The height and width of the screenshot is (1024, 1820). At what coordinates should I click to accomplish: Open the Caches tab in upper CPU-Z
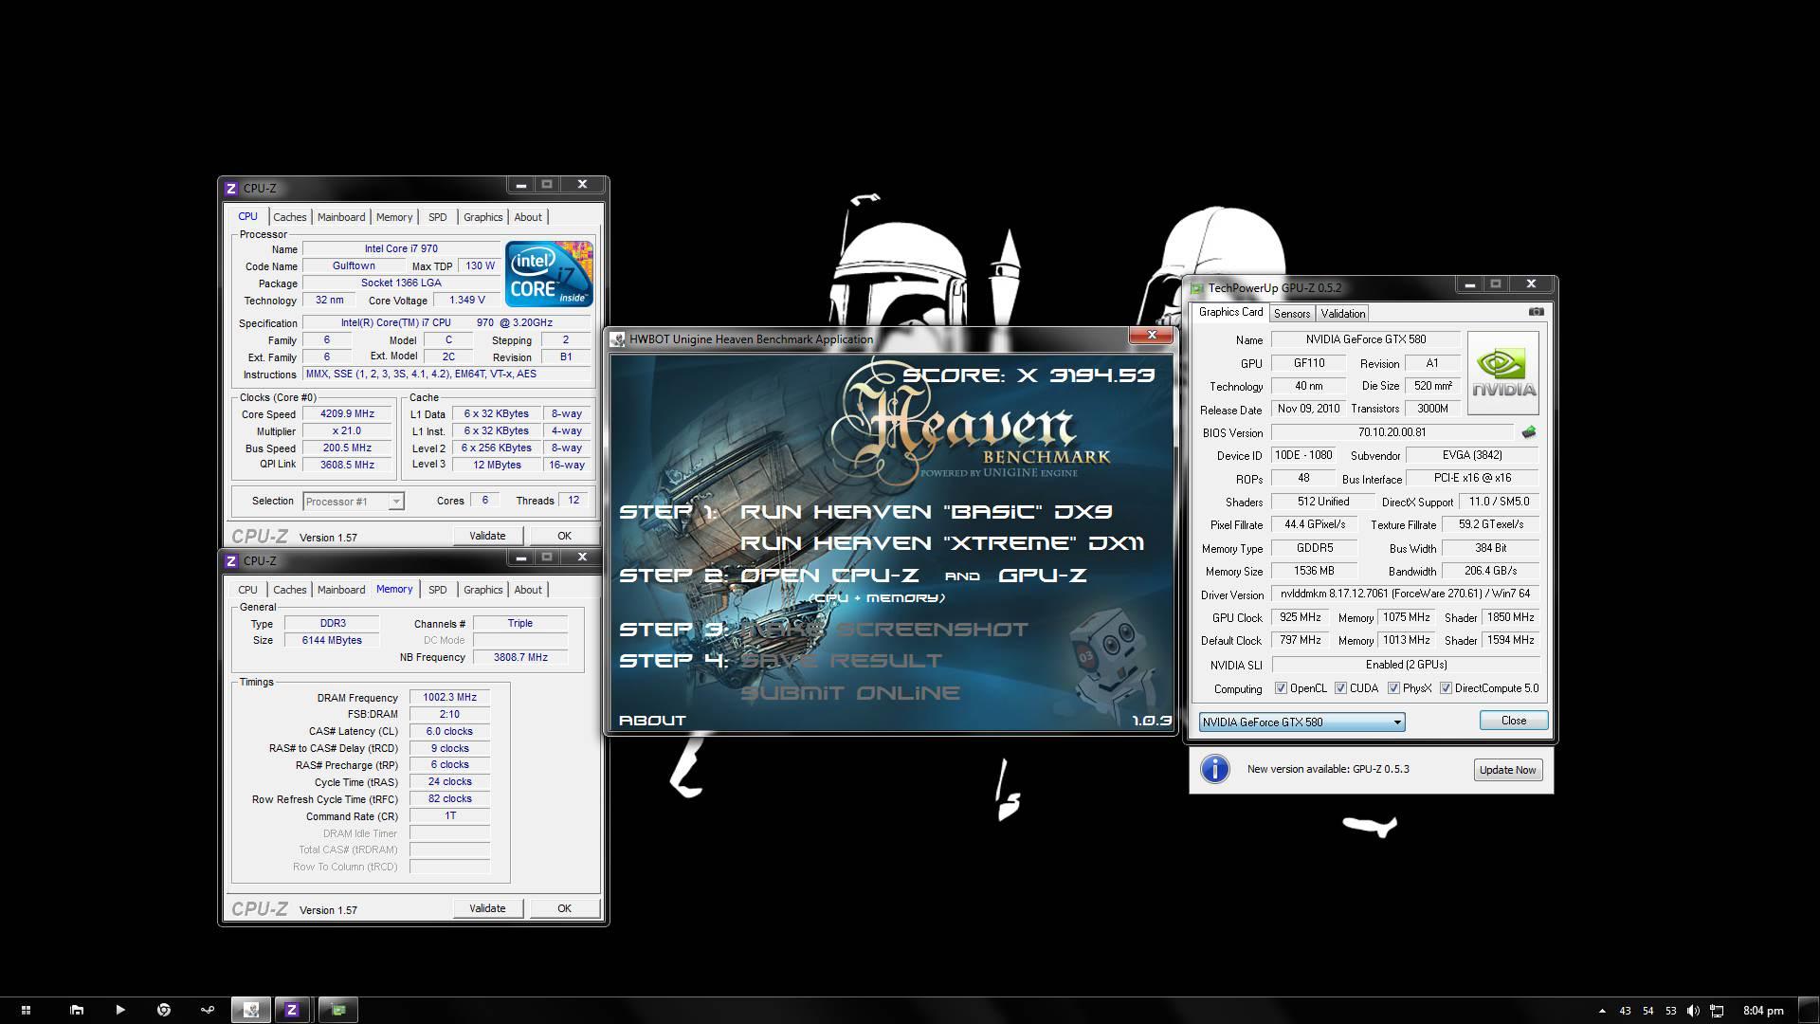pyautogui.click(x=290, y=217)
